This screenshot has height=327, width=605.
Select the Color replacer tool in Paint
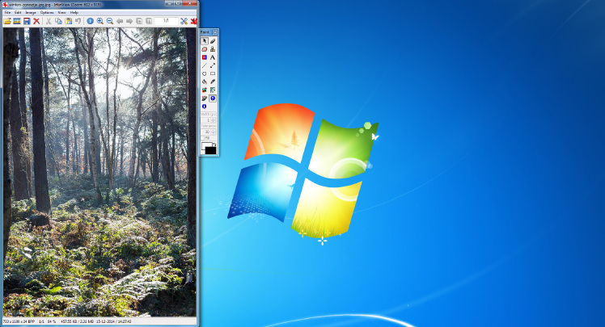tap(205, 57)
